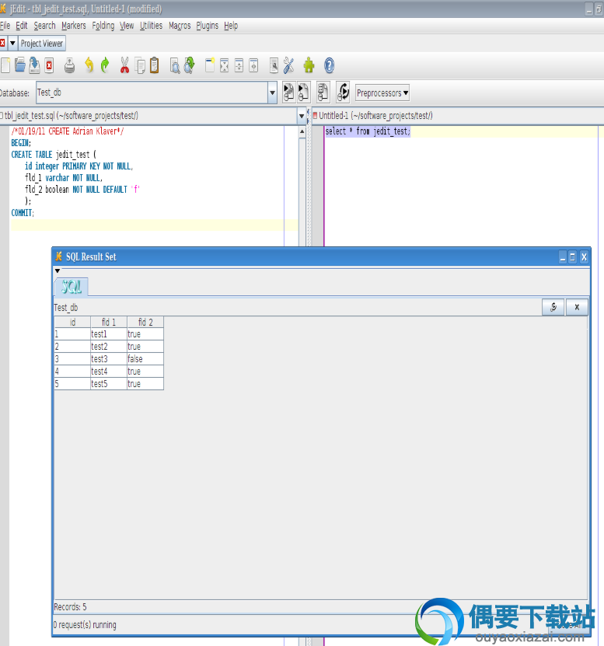Select the cell containing test4
The image size is (604, 646).
[x=109, y=372]
